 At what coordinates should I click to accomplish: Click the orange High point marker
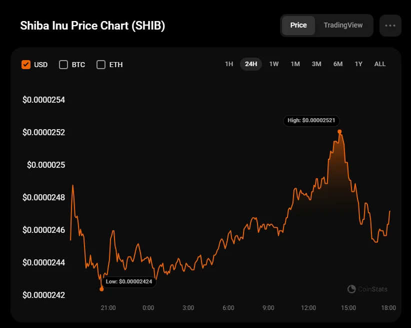339,132
